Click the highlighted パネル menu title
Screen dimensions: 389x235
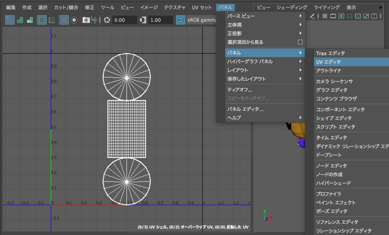tap(225, 8)
